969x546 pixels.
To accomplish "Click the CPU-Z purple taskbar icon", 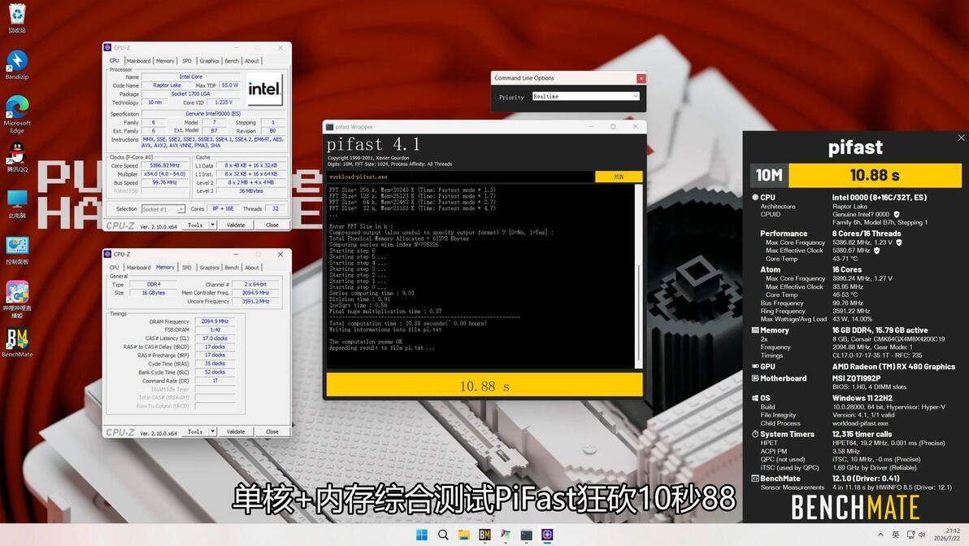I will tap(548, 535).
